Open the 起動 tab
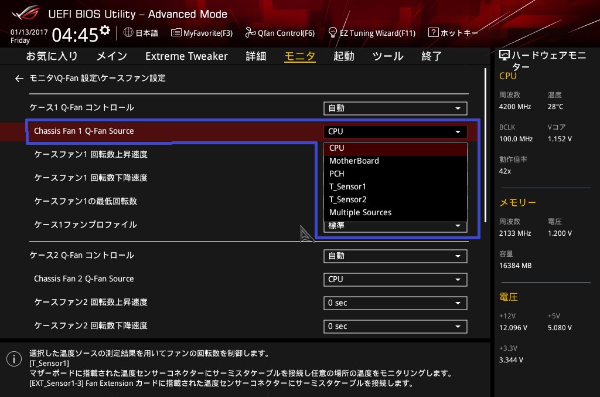This screenshot has width=600, height=397. click(343, 56)
